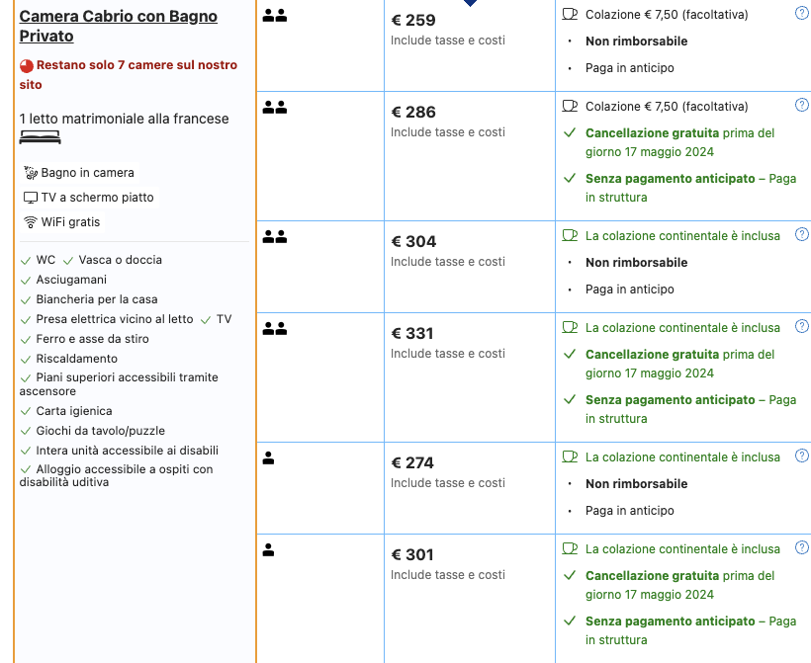Click the flat-screen TV icon
This screenshot has height=663, width=811.
(x=31, y=198)
